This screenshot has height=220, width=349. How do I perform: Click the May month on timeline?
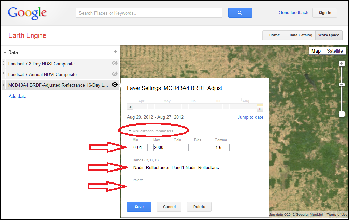[167, 101]
